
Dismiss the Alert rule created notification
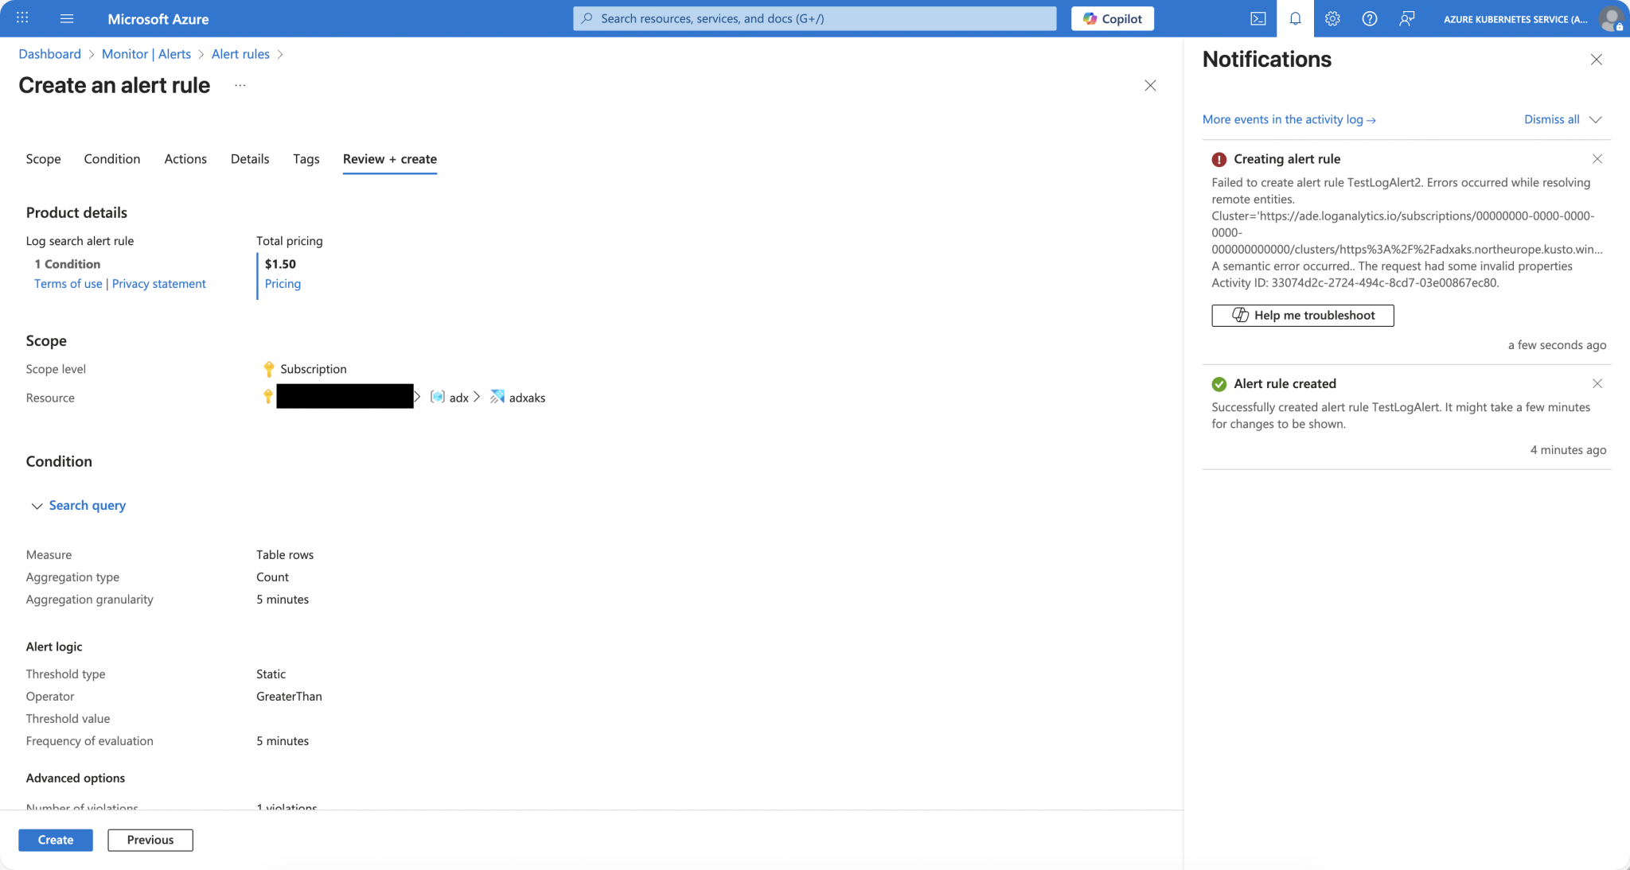[1597, 383]
